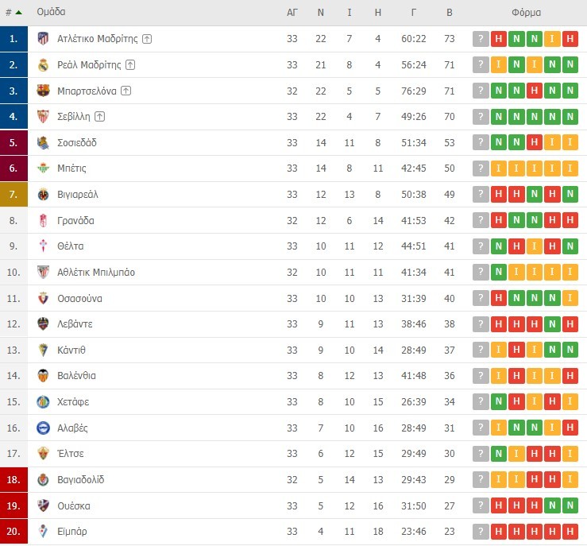
Task: Click the Athletic Bilbao crest icon
Action: [43, 273]
